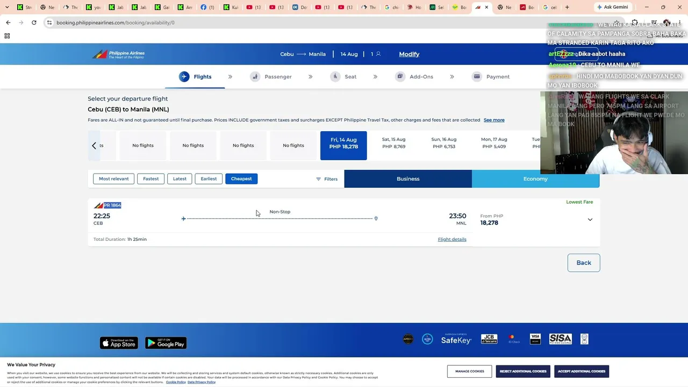Viewport: 688px width, 387px height.
Task: Click the SISA certification logo
Action: coord(560,339)
